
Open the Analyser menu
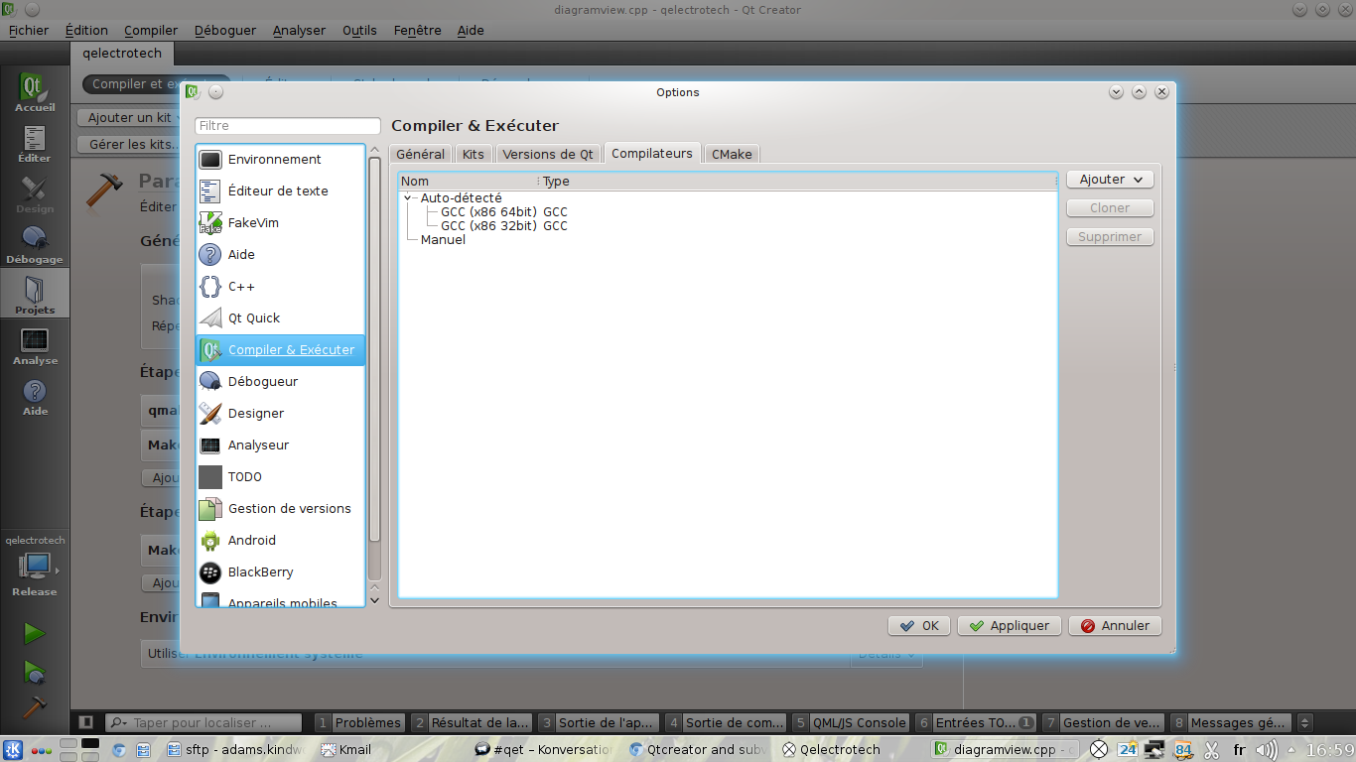[299, 30]
